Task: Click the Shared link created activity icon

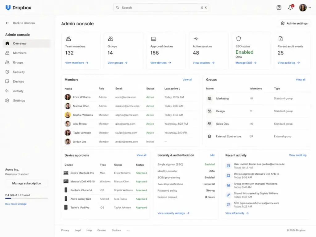Action: 228,195
